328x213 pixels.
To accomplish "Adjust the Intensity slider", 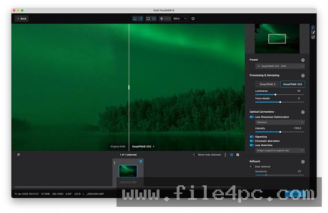I will tap(280, 132).
